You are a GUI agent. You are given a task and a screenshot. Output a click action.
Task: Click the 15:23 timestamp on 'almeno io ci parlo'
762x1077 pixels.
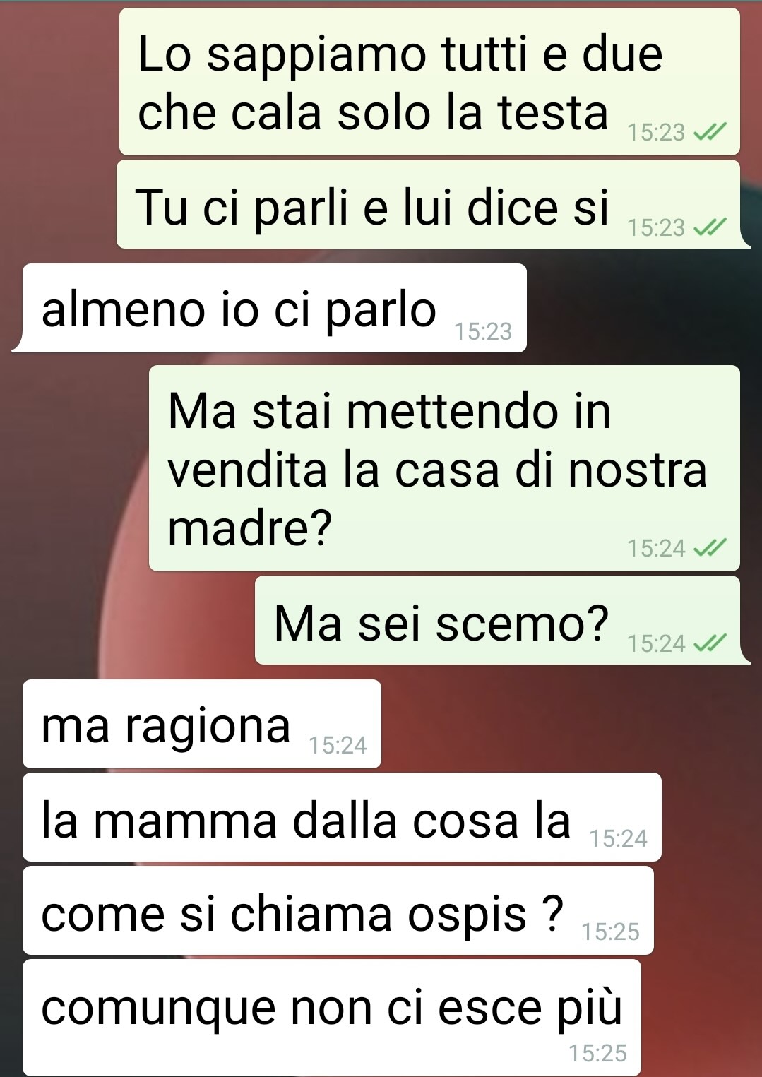[x=483, y=331]
